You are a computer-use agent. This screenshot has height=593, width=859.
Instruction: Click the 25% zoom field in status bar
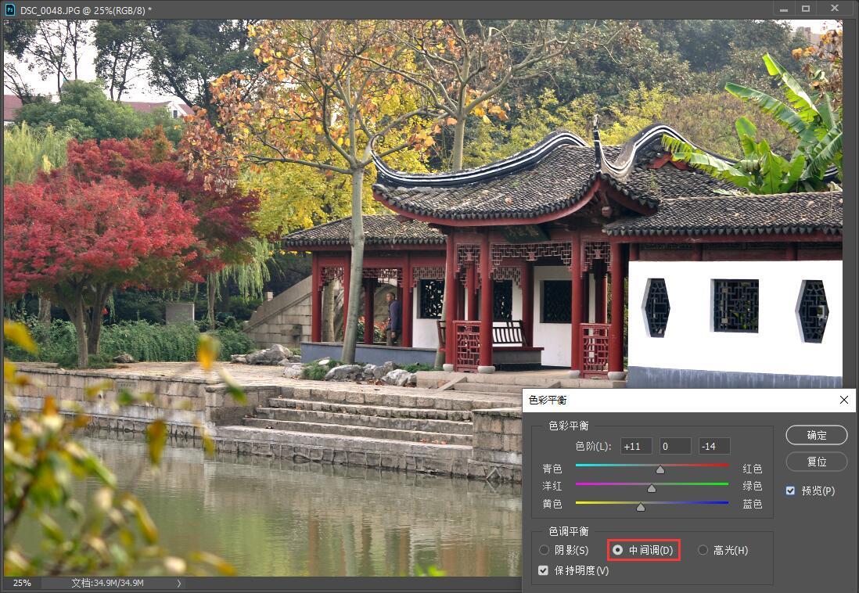[23, 583]
